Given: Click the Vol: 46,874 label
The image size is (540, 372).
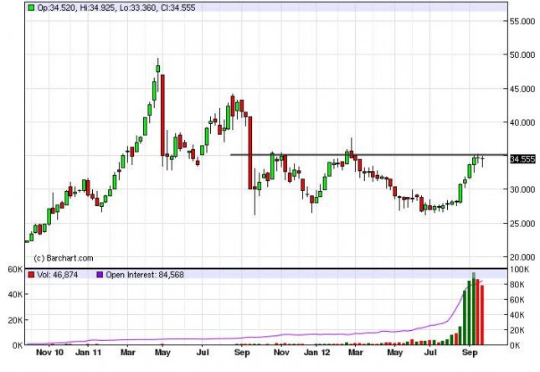Looking at the screenshot, I should coord(58,275).
